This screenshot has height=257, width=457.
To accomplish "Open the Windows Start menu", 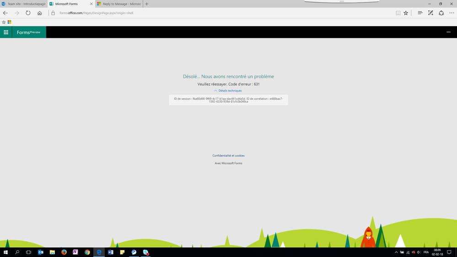I will pos(5,252).
